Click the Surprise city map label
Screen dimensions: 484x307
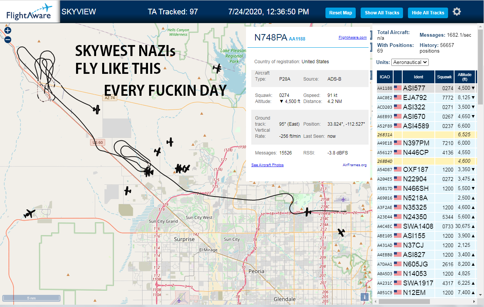coord(184,239)
